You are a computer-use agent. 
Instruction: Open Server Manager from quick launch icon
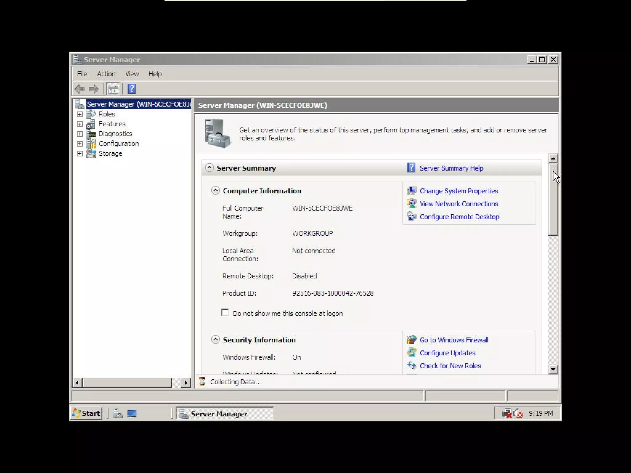coord(118,414)
